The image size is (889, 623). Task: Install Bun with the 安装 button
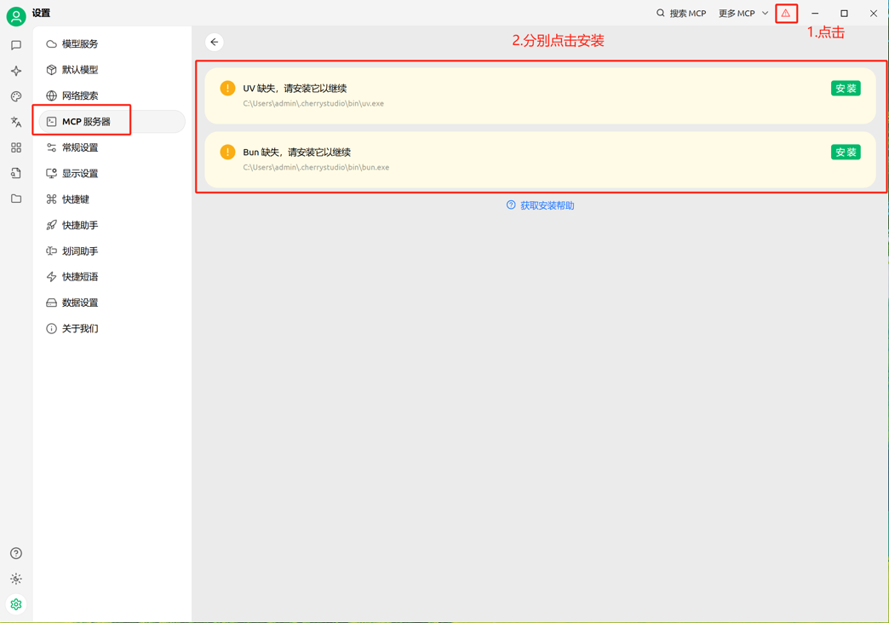pos(846,152)
